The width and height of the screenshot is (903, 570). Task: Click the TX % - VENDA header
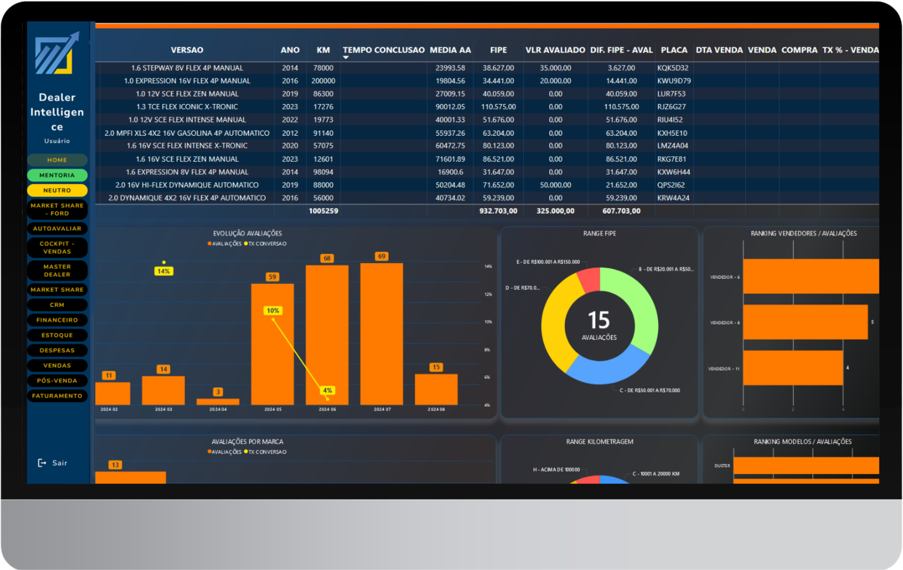pos(850,50)
